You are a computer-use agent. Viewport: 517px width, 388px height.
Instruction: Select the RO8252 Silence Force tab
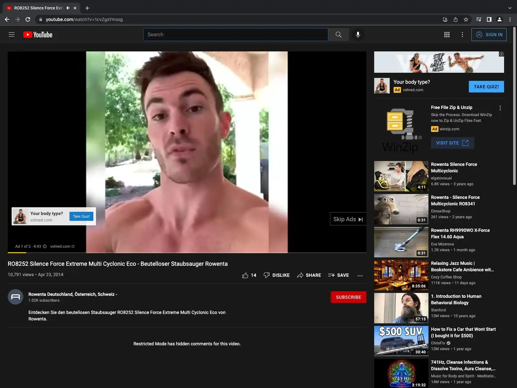pos(38,8)
